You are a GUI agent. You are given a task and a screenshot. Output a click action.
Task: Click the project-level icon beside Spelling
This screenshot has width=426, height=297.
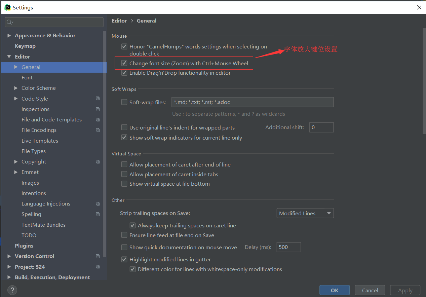(x=98, y=214)
